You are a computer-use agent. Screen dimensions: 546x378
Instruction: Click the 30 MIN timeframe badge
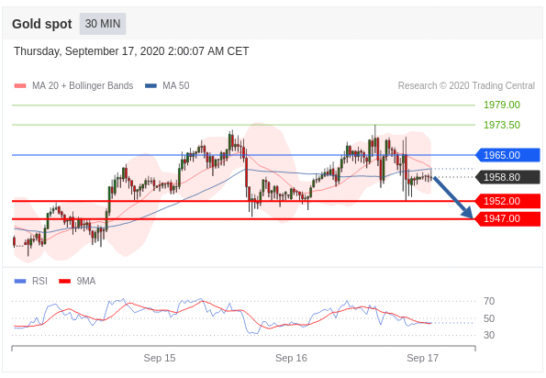click(x=103, y=24)
